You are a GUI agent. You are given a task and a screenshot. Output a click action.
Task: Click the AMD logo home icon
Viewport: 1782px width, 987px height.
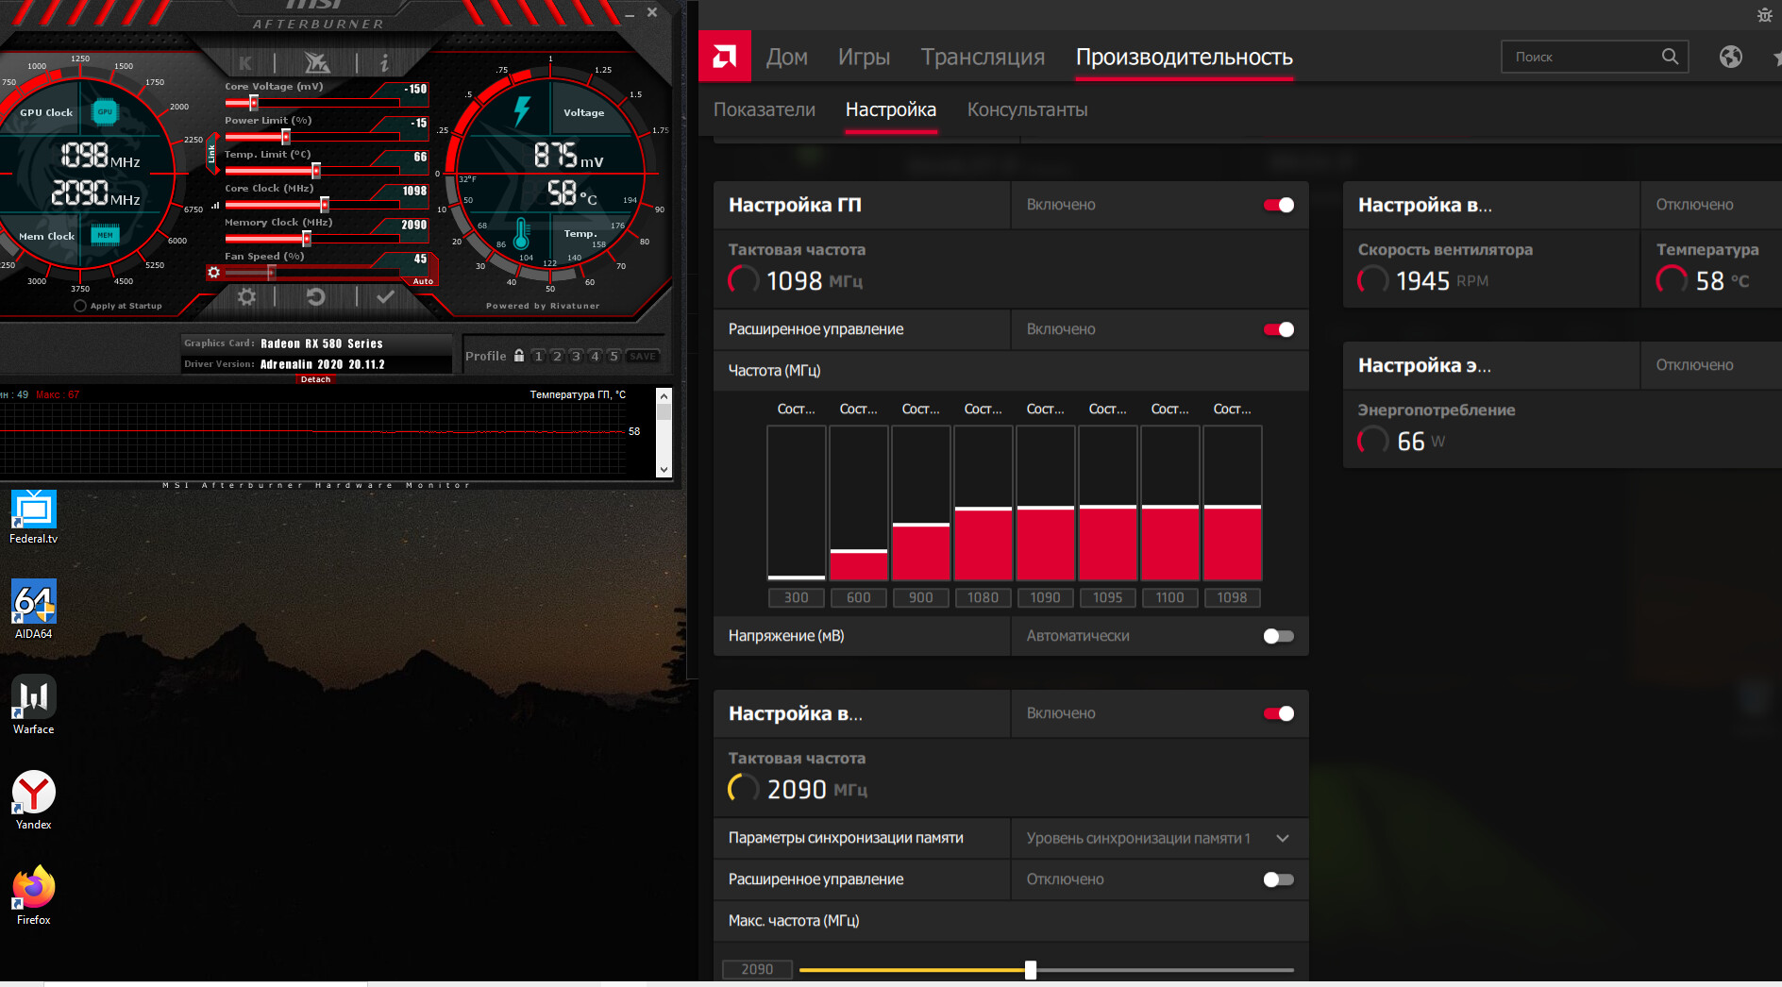point(725,57)
